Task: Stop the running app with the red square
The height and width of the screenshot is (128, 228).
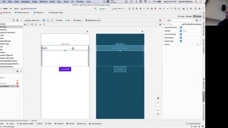Action: (x=155, y=9)
